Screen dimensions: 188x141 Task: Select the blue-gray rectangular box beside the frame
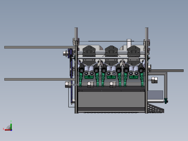(155, 95)
